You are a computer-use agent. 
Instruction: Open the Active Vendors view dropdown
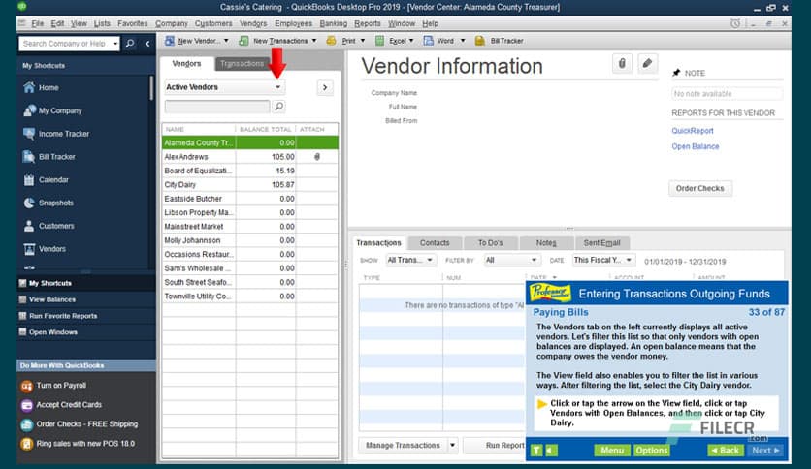tap(277, 87)
